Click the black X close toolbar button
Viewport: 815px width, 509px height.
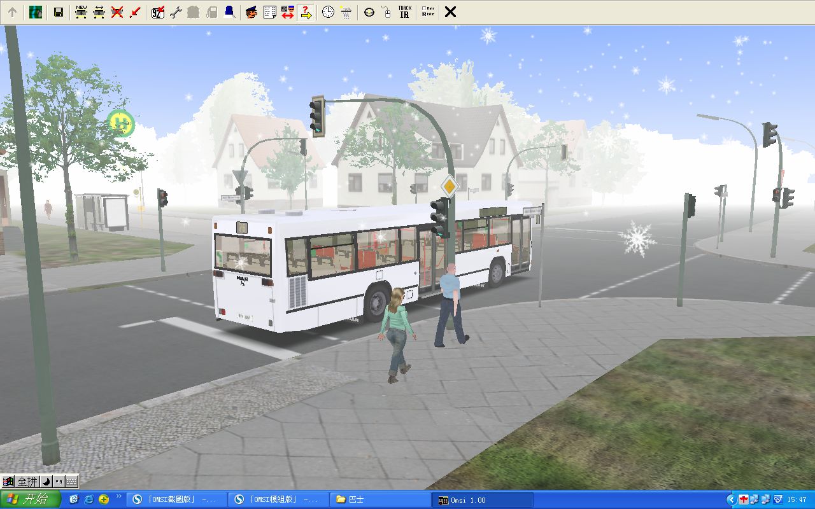pyautogui.click(x=450, y=12)
